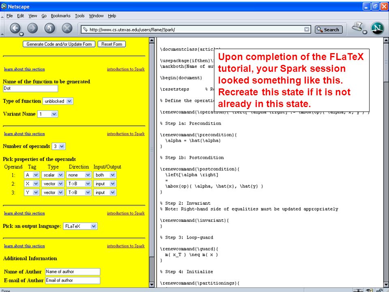Open 'learn about this section' above Additional Information

[24, 246]
